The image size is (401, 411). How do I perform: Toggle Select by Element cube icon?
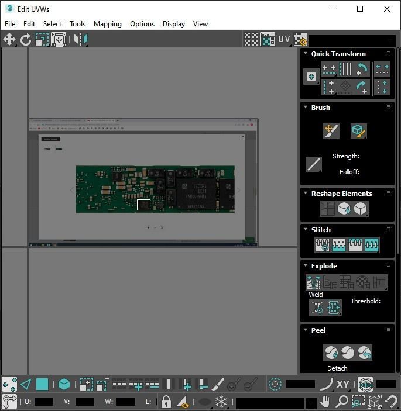[64, 384]
